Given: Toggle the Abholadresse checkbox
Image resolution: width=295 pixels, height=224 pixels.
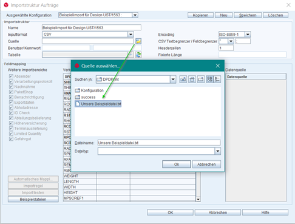Looking at the screenshot, I should click(11, 107).
